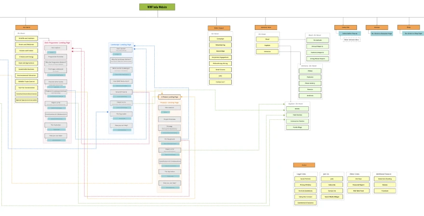Select the A Project Landing Page node
This screenshot has width=424, height=216.
[170, 97]
